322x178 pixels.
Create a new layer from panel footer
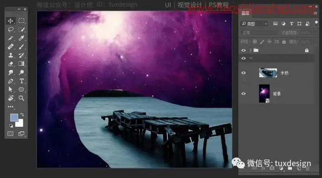299,168
